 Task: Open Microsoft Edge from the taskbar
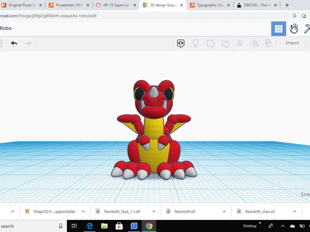tap(90, 226)
